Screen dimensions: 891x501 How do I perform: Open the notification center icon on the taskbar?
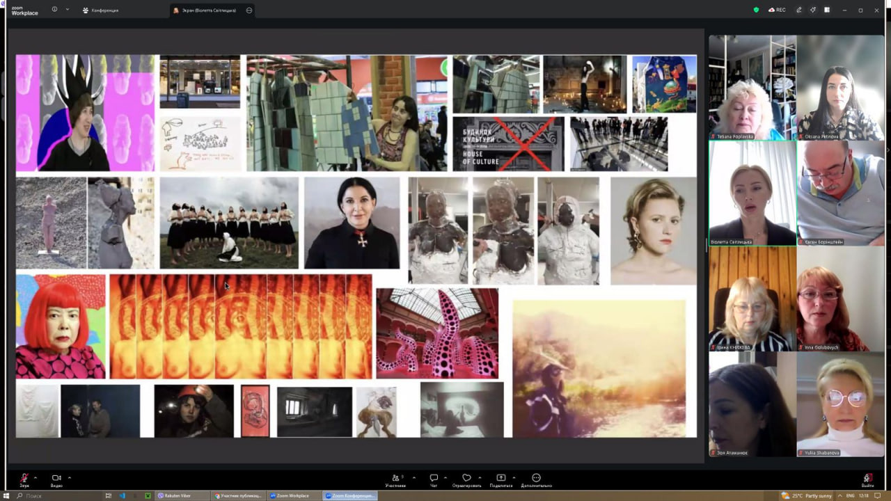[x=878, y=495]
